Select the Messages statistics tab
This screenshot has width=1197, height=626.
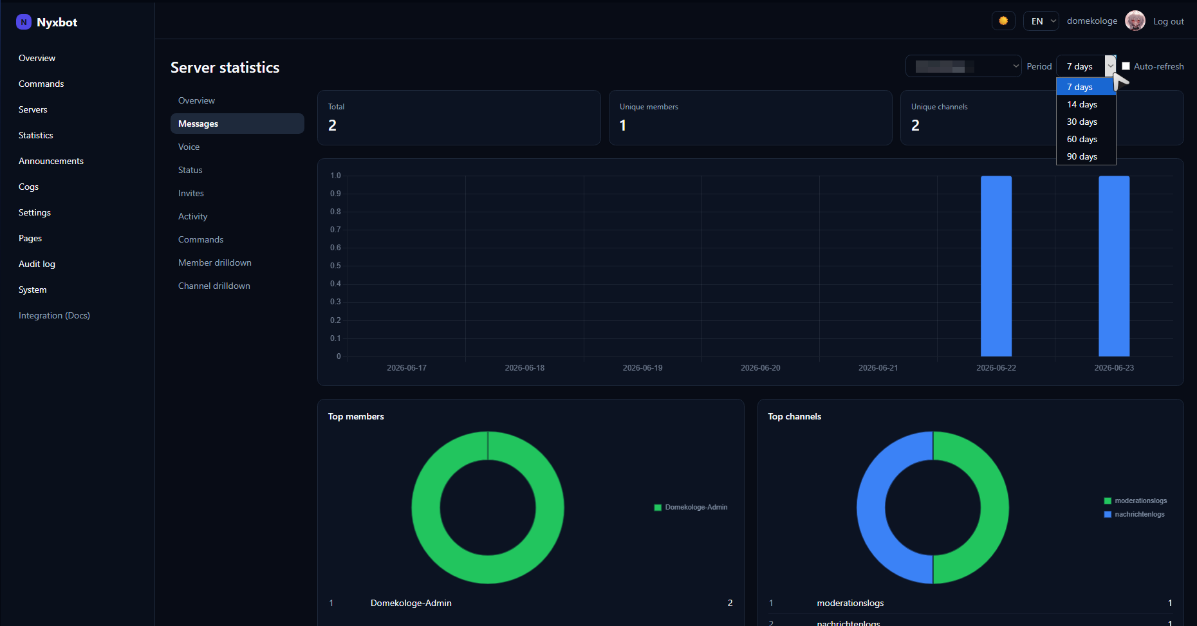[x=237, y=124]
